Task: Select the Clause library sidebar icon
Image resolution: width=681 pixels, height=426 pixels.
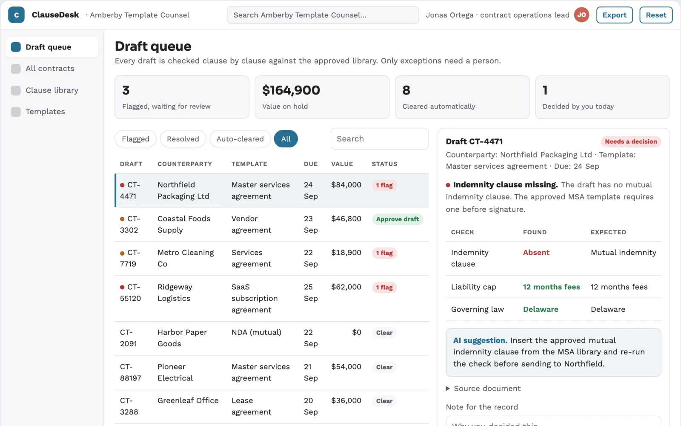Action: pyautogui.click(x=16, y=90)
